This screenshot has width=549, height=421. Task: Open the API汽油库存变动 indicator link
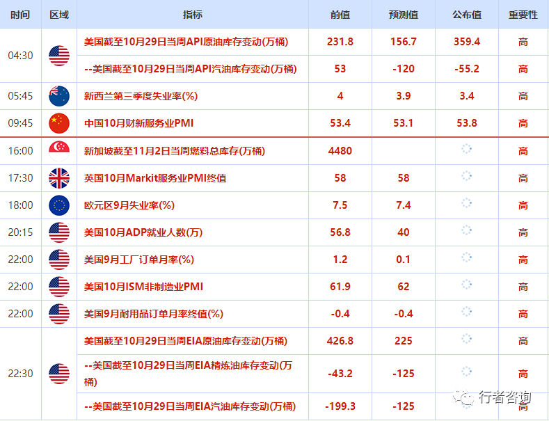(191, 69)
